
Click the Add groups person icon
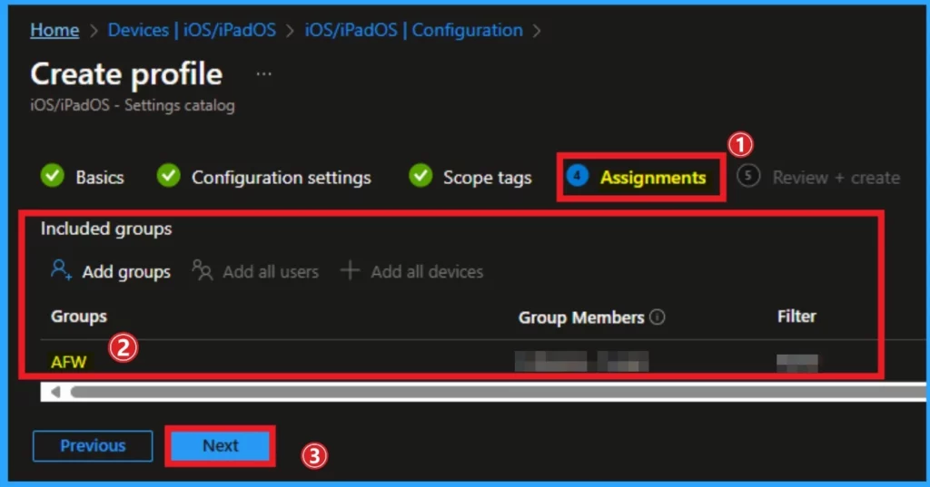point(61,270)
